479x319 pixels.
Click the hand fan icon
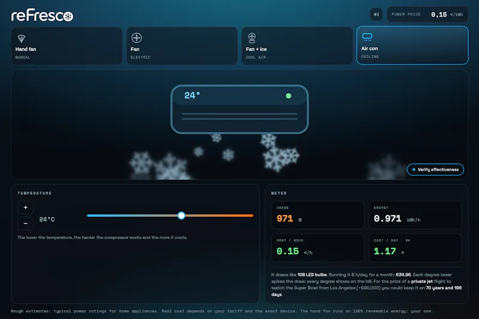(21, 38)
